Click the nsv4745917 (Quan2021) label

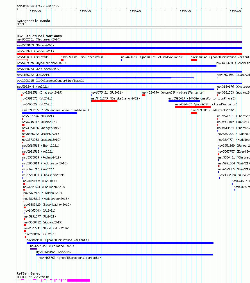(x=40, y=122)
